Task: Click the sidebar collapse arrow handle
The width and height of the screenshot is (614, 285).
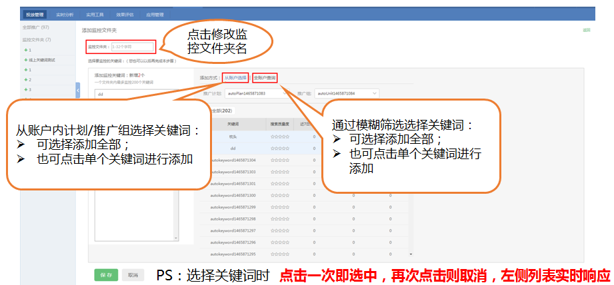Action: pyautogui.click(x=77, y=89)
